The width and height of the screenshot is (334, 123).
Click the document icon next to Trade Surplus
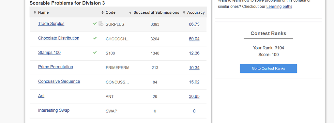101,24
